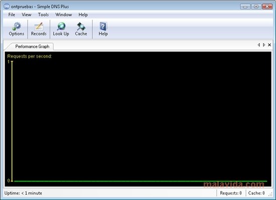
Task: View the DNS Cache
Action: pos(81,29)
